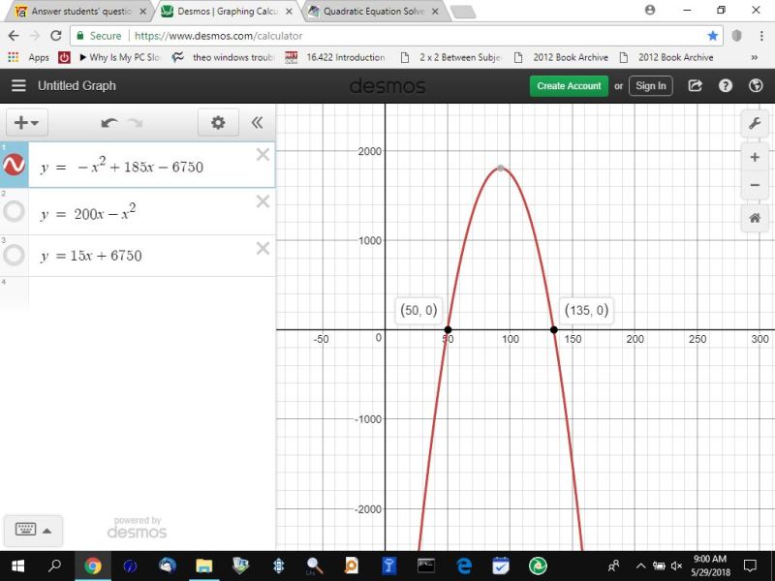The image size is (775, 581).
Task: Show hidden system tray icons
Action: [640, 566]
